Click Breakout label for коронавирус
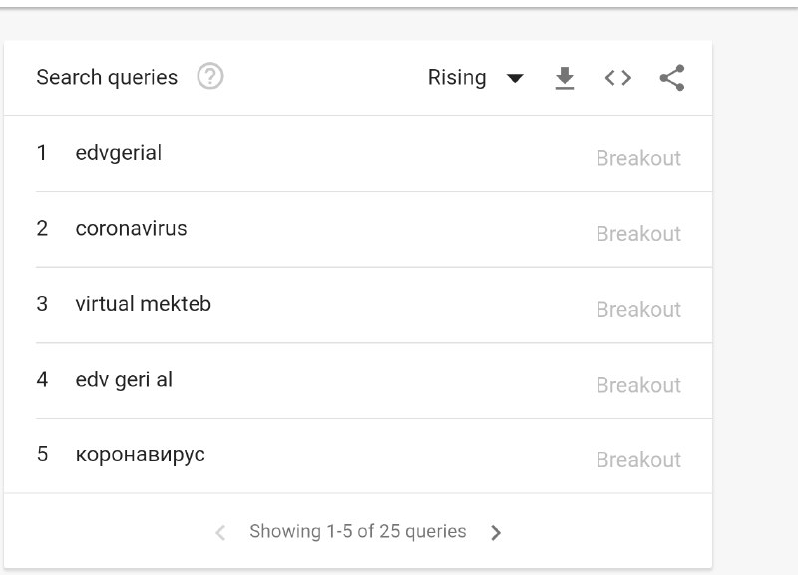Image resolution: width=798 pixels, height=575 pixels. coord(638,460)
